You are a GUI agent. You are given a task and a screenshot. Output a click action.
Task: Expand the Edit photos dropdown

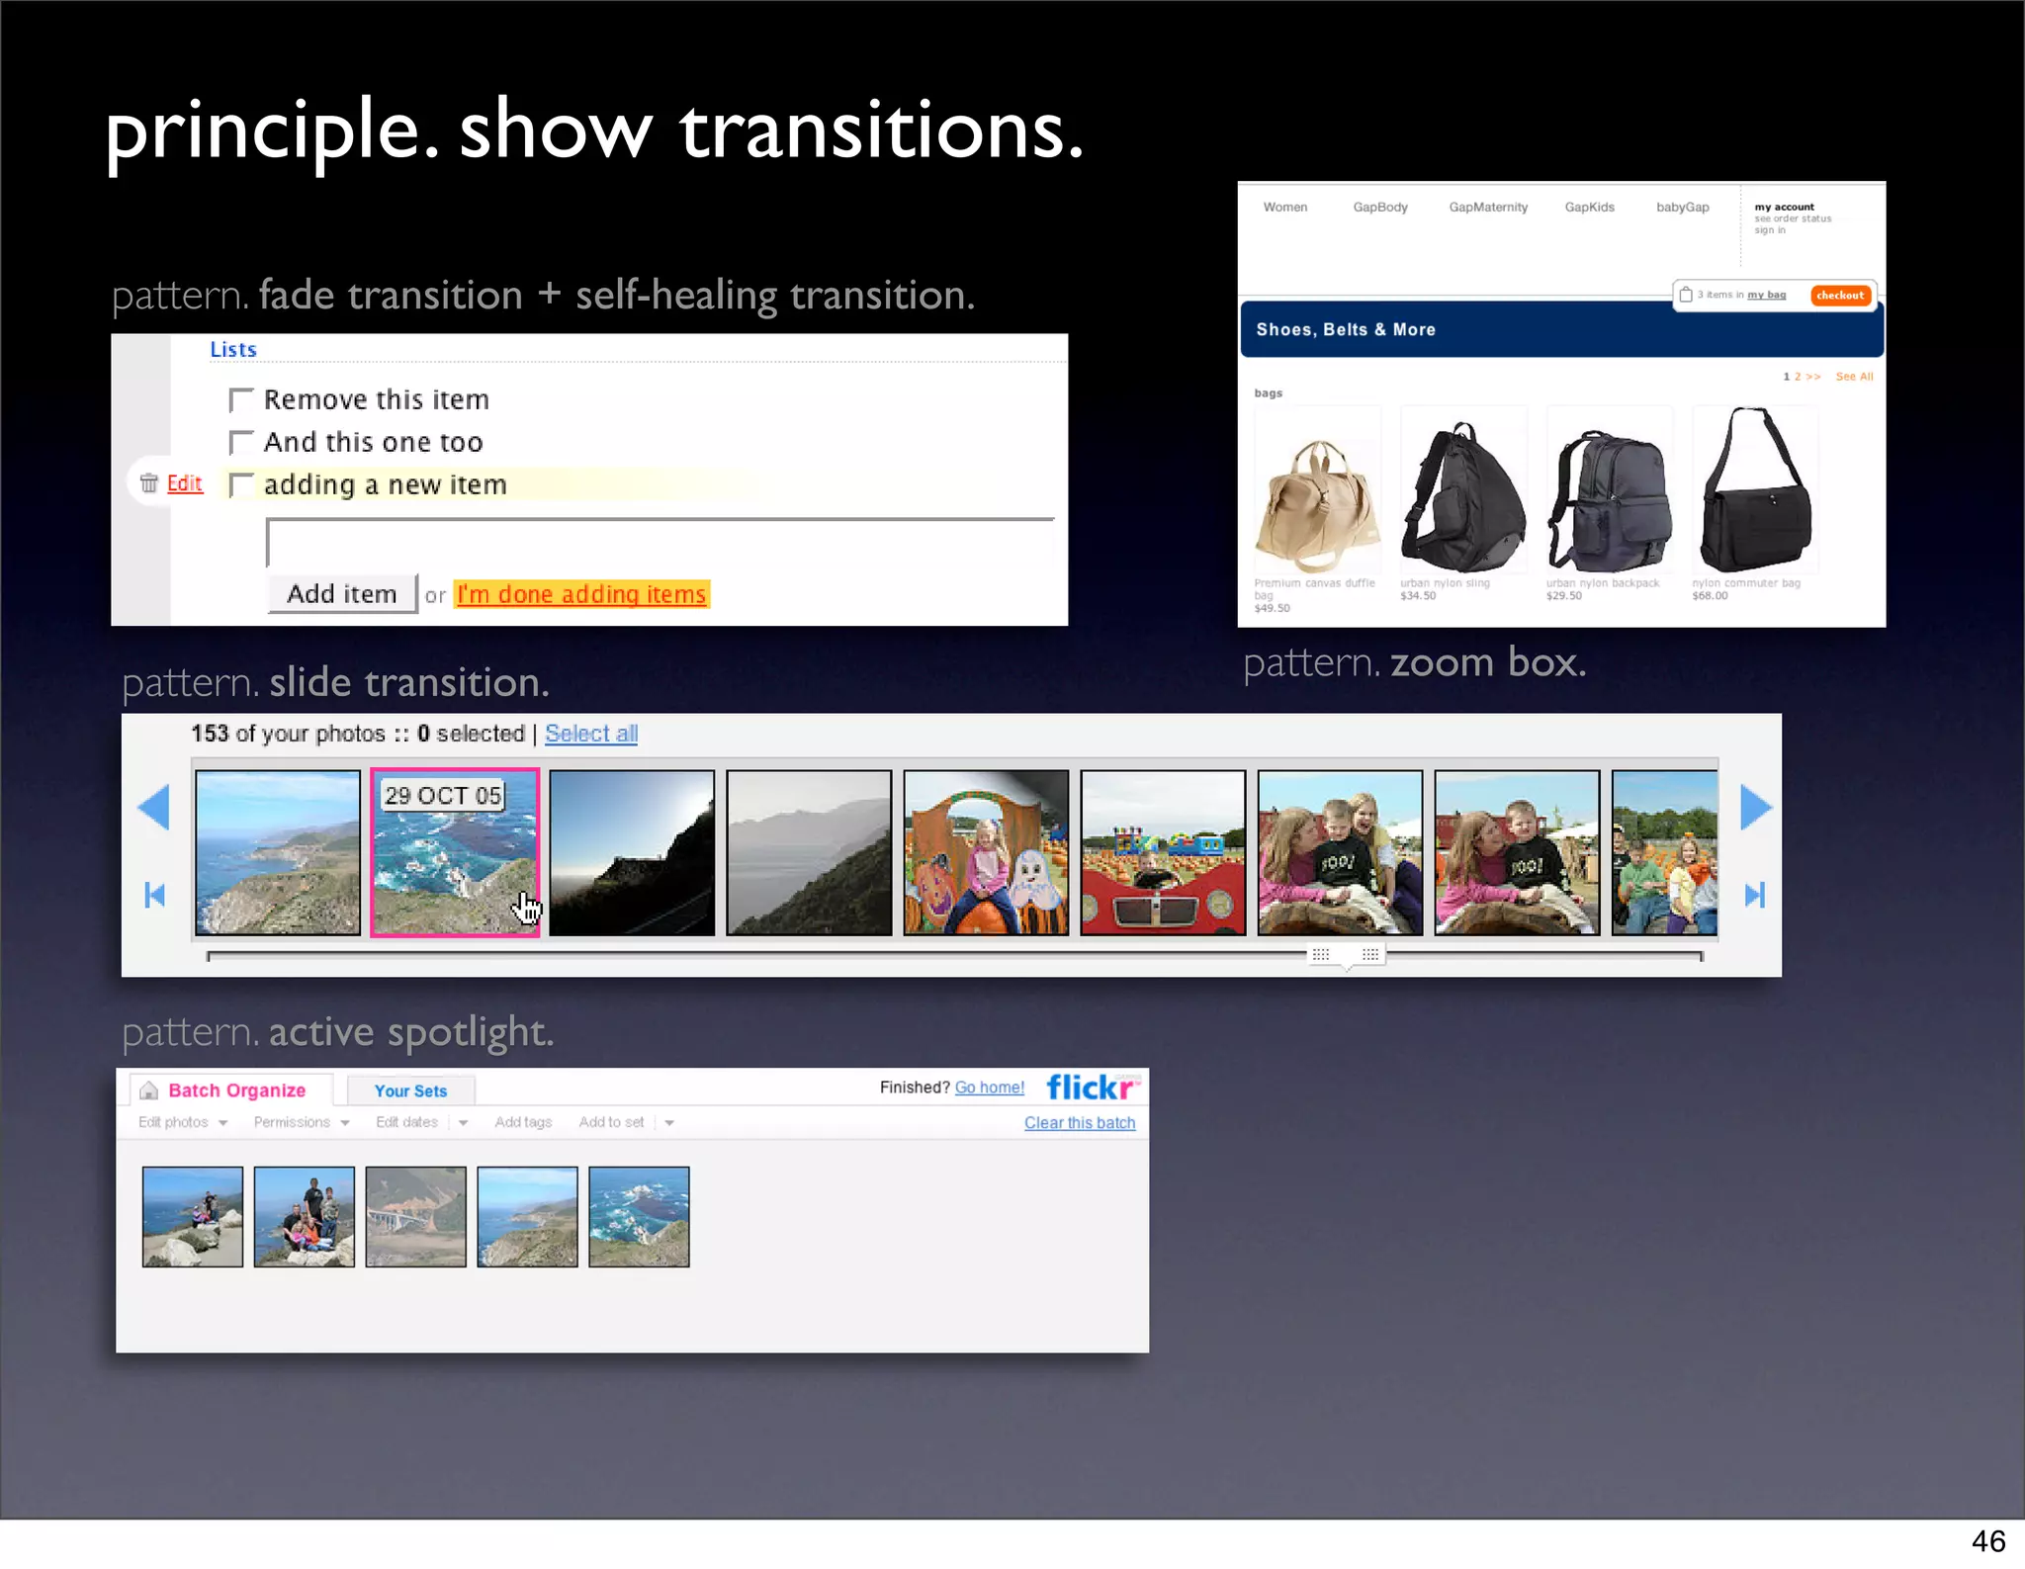tap(223, 1123)
